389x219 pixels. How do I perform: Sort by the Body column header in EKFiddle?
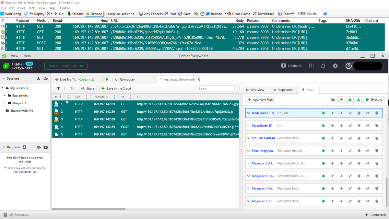click(239, 20)
